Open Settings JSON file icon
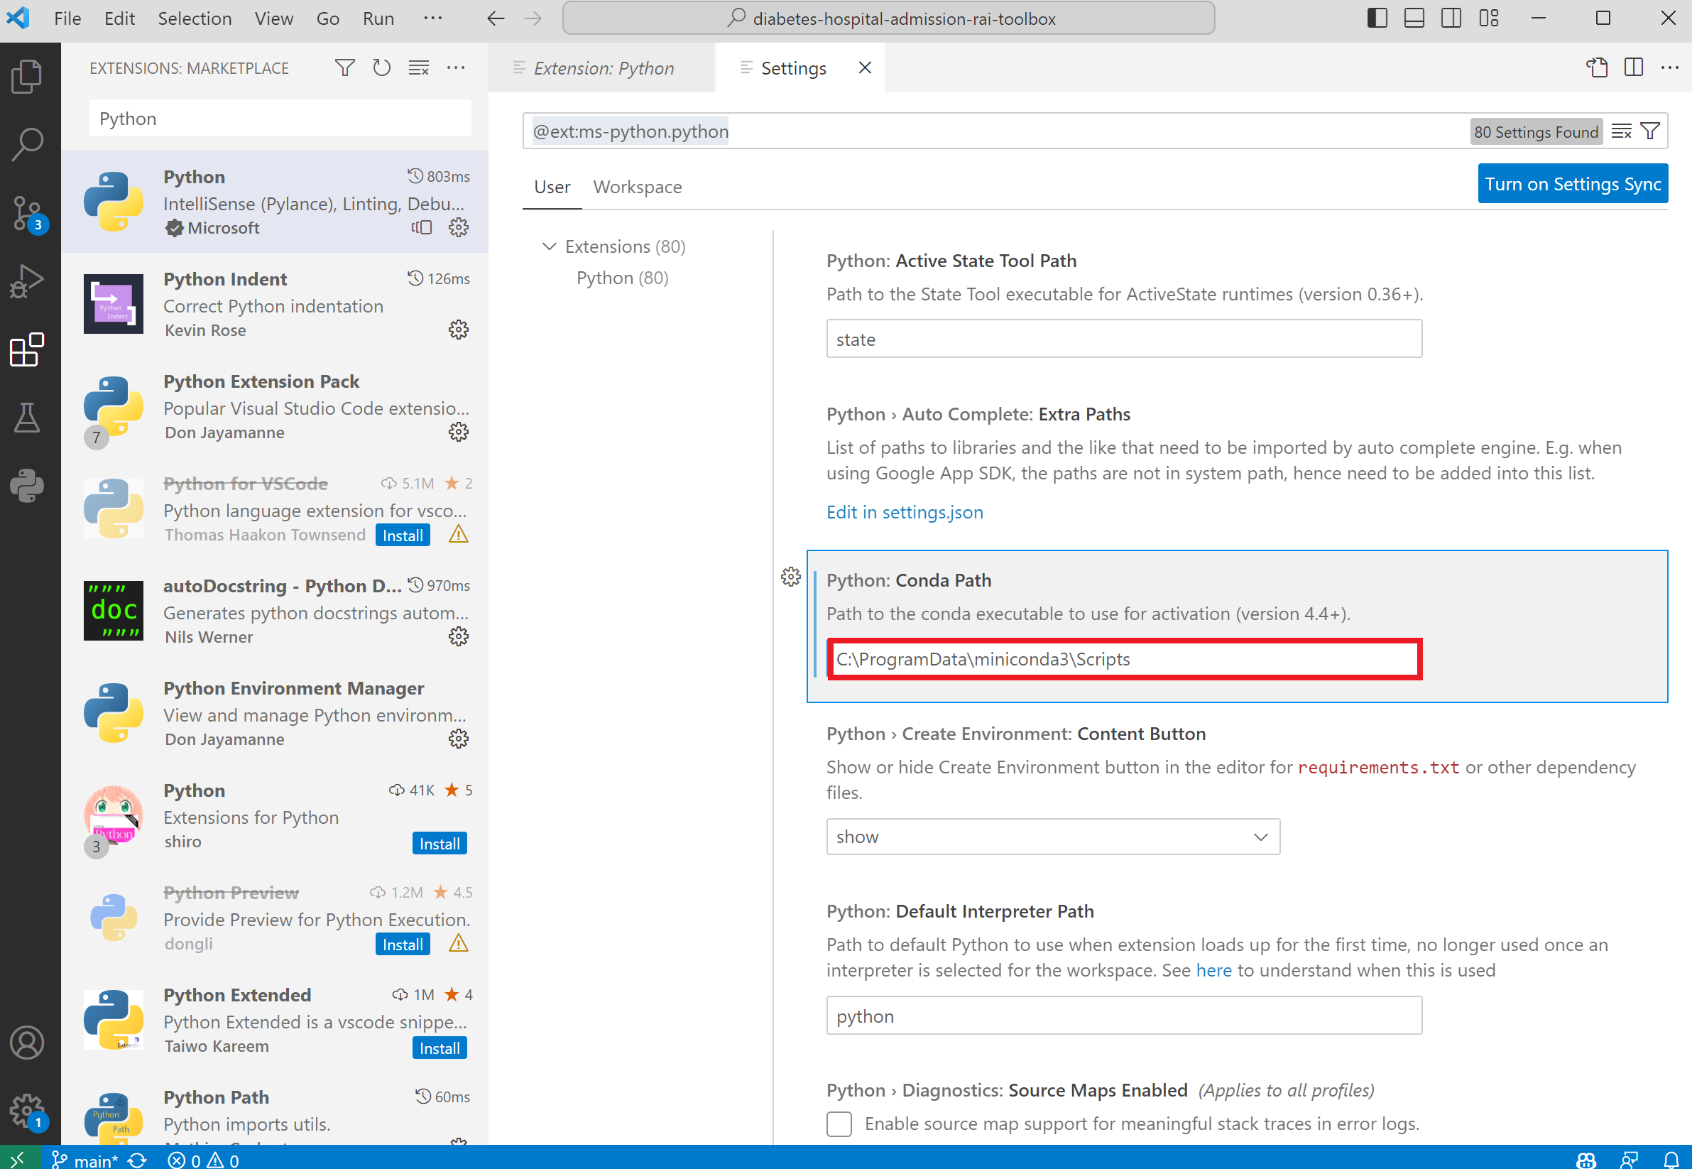The width and height of the screenshot is (1692, 1169). click(x=1597, y=68)
